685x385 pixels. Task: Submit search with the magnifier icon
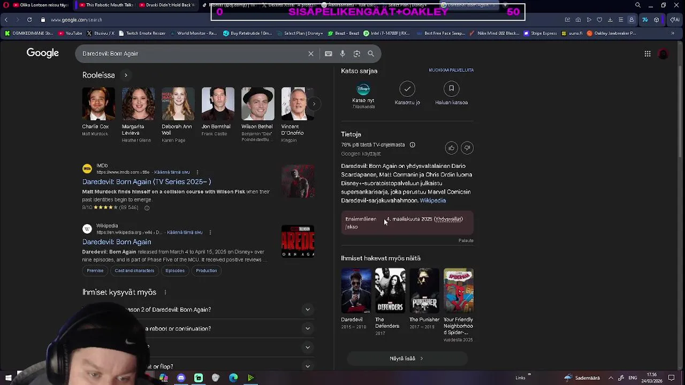pyautogui.click(x=371, y=53)
